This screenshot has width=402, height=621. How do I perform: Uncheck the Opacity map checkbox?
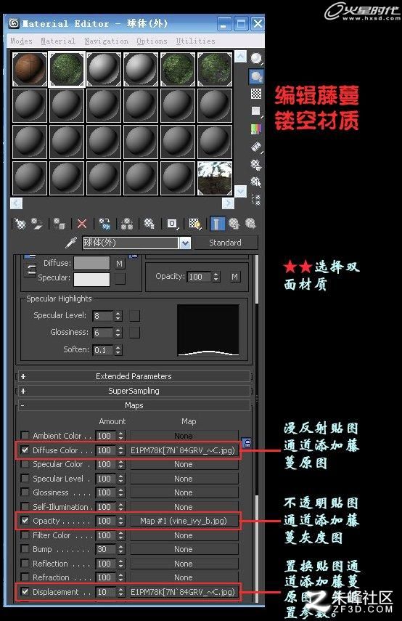tap(25, 520)
